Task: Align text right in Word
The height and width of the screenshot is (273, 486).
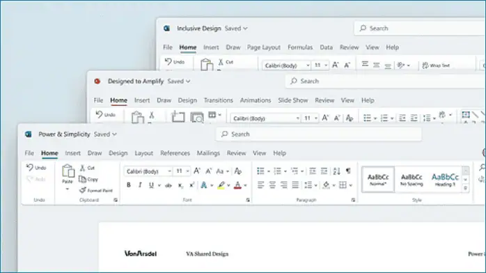Action: pyautogui.click(x=283, y=185)
